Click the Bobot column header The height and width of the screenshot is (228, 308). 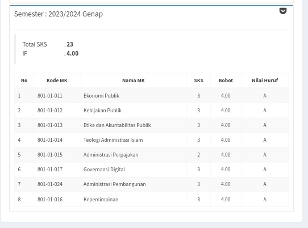(x=226, y=81)
